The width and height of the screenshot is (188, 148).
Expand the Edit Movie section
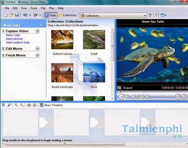(x=37, y=48)
